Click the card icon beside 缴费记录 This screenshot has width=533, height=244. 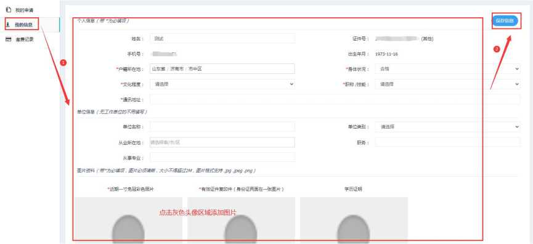click(9, 39)
